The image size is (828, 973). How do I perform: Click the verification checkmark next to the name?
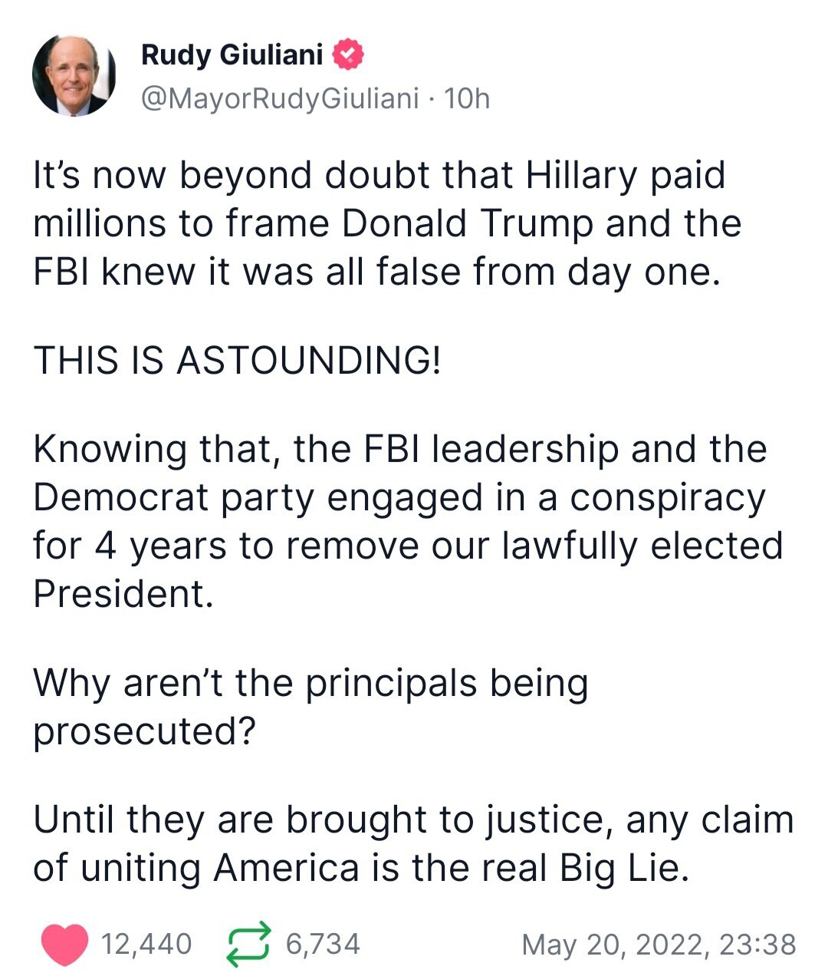tap(347, 54)
